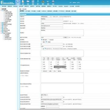Click the folder icon beside 计划任务

pos(2,26)
